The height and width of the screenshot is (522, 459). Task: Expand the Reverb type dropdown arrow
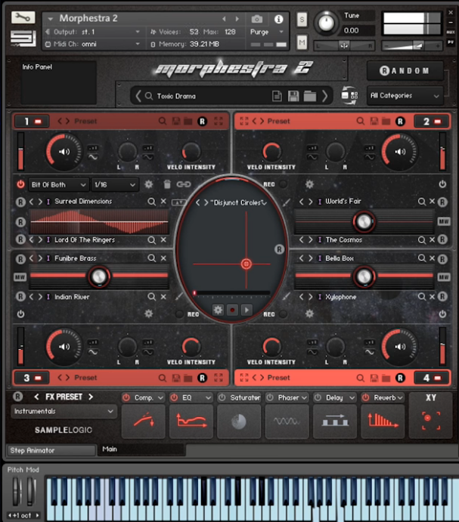[x=400, y=397]
